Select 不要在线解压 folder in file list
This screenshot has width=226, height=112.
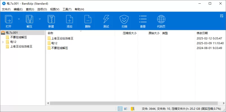click(x=60, y=48)
